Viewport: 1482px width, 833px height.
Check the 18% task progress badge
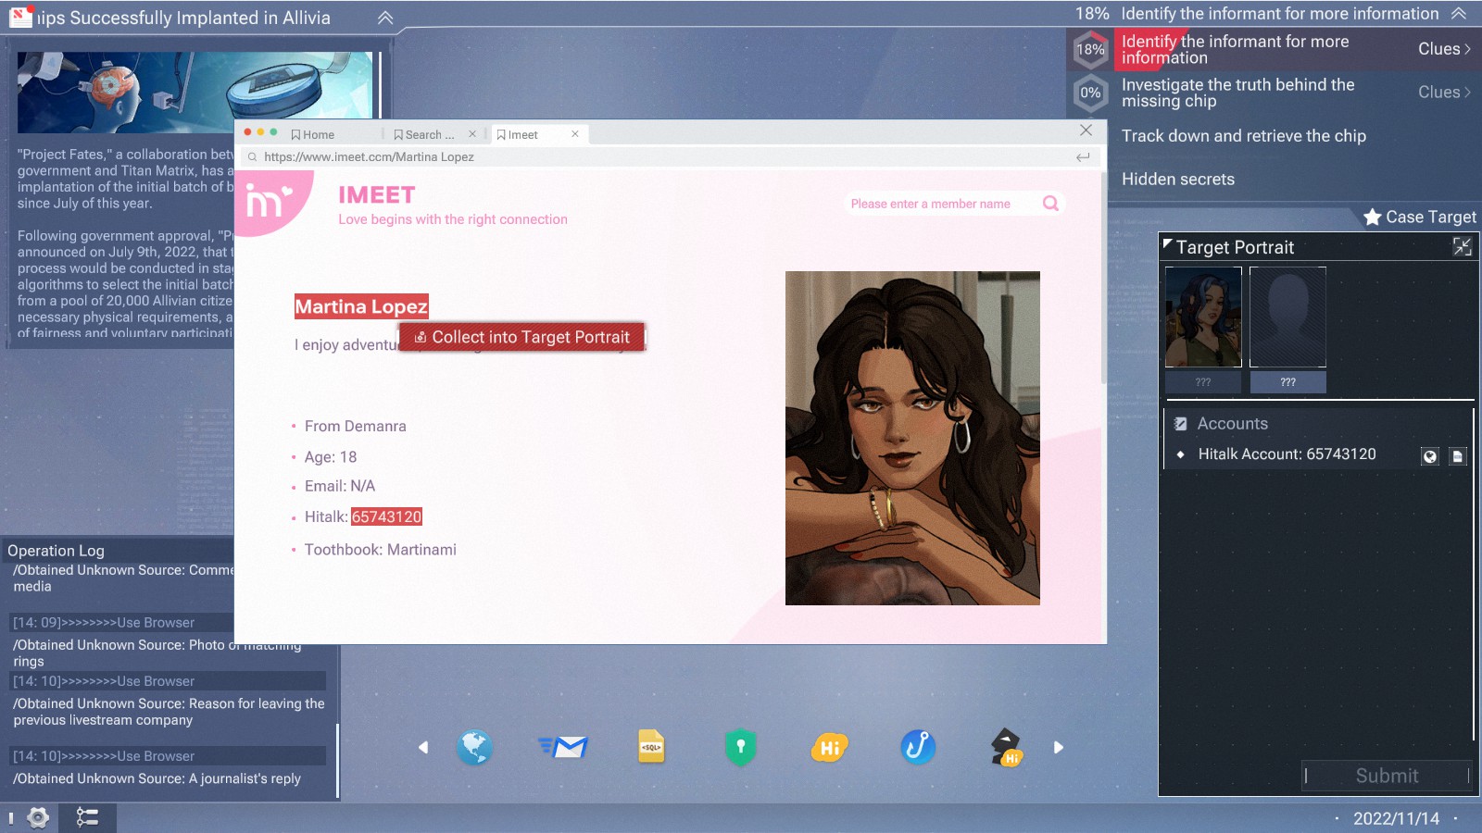[1091, 49]
